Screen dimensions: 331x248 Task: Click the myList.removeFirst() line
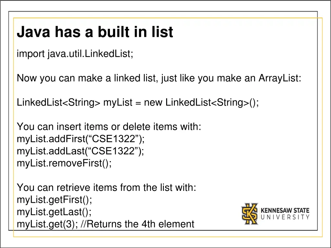coord(64,163)
